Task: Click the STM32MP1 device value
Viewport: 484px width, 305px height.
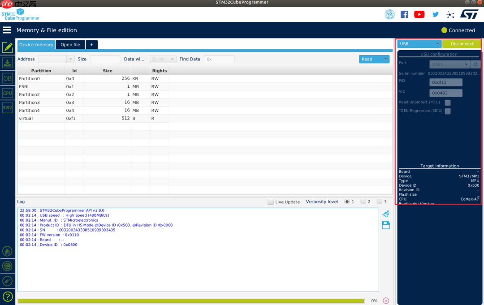Action: click(469, 176)
